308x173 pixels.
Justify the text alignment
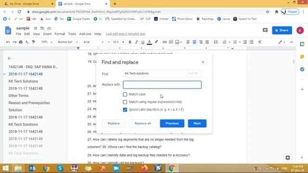(207, 42)
